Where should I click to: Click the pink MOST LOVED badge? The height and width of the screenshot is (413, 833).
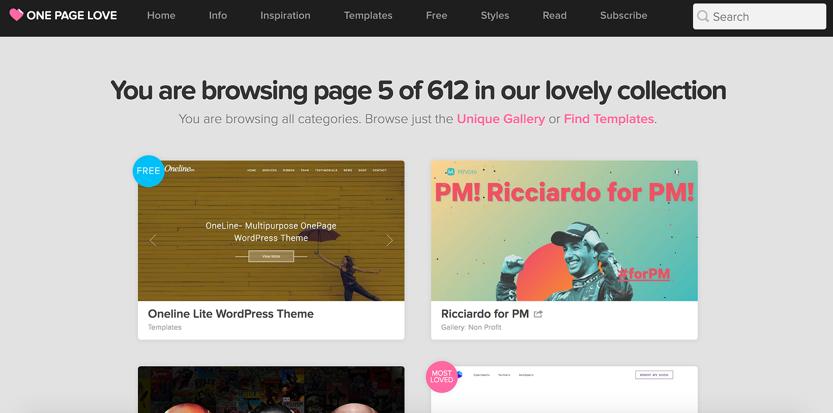click(441, 377)
